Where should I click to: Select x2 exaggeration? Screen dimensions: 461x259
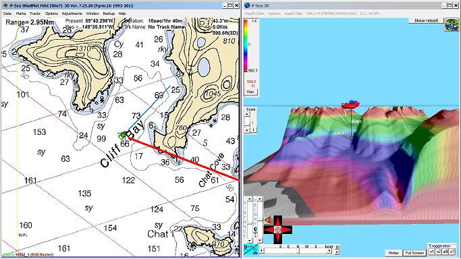coord(438,252)
